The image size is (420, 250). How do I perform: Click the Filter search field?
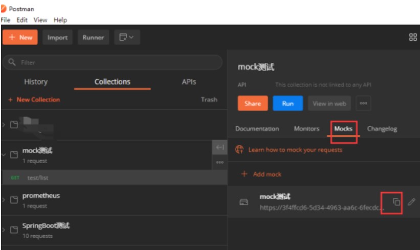[x=113, y=62]
